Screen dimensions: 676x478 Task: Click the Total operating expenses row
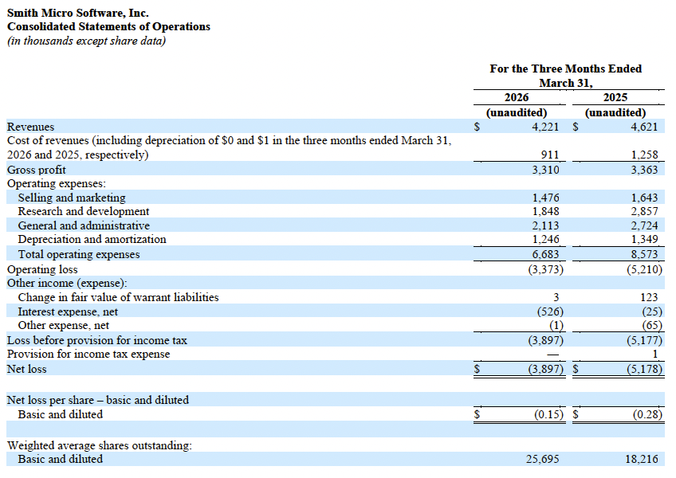[88, 254]
